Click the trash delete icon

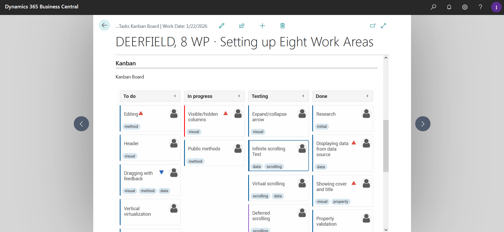tap(282, 26)
